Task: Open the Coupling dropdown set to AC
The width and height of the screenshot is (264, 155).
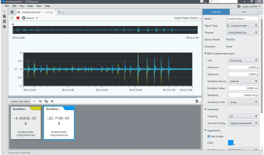Action: pyautogui.click(x=243, y=116)
